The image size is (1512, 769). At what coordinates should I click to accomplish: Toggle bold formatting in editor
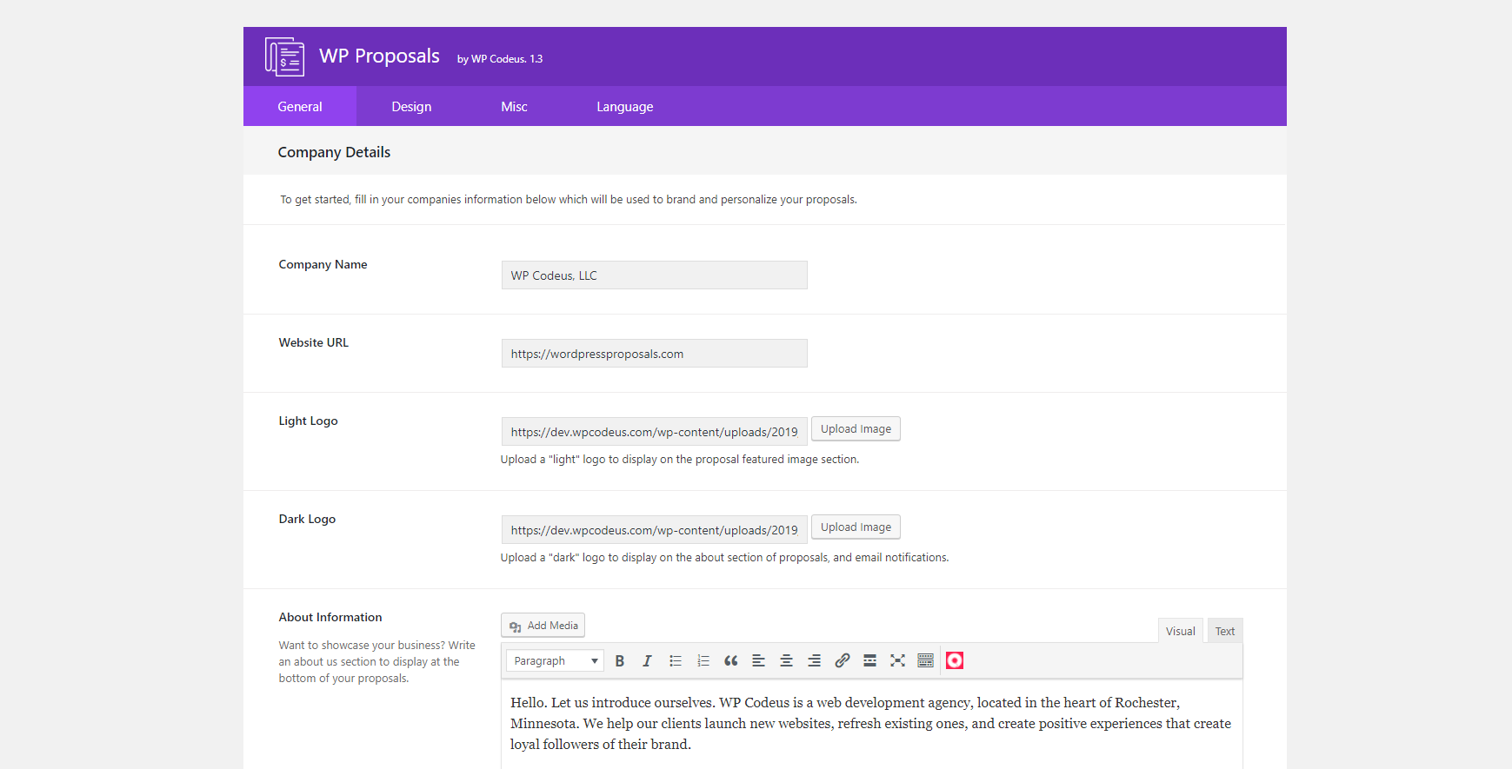620,661
